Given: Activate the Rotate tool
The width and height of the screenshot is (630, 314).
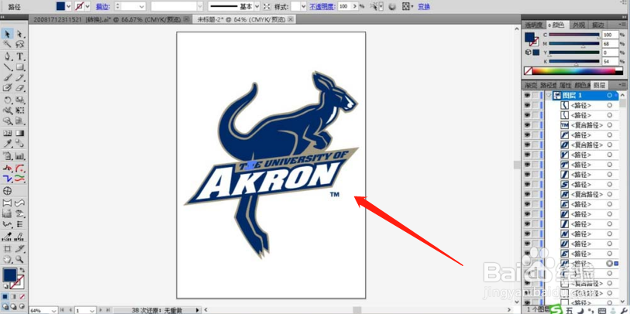Looking at the screenshot, I should (x=7, y=100).
